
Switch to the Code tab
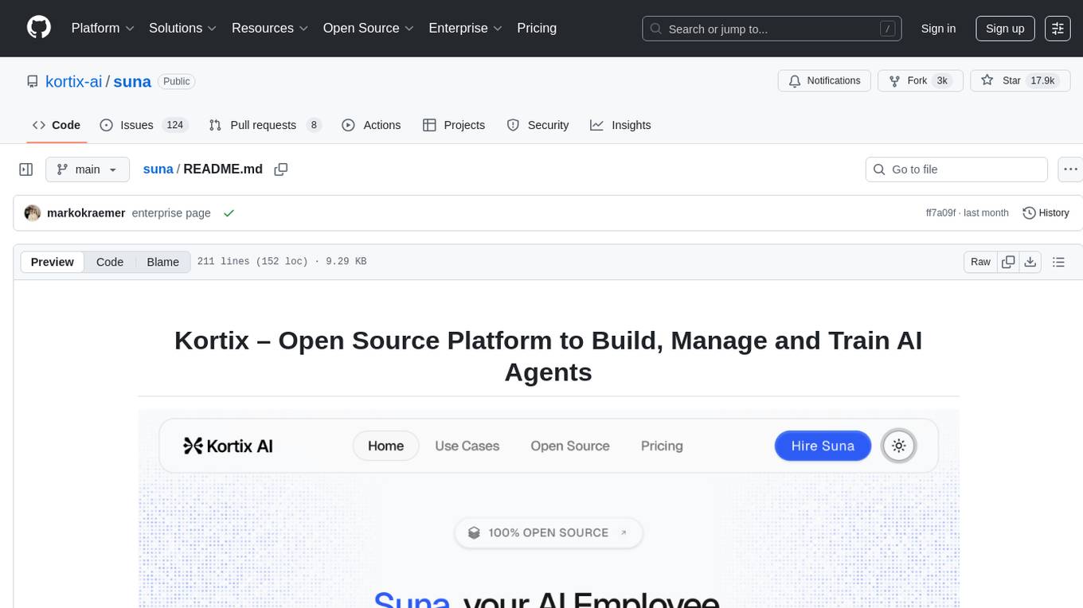[x=57, y=125]
